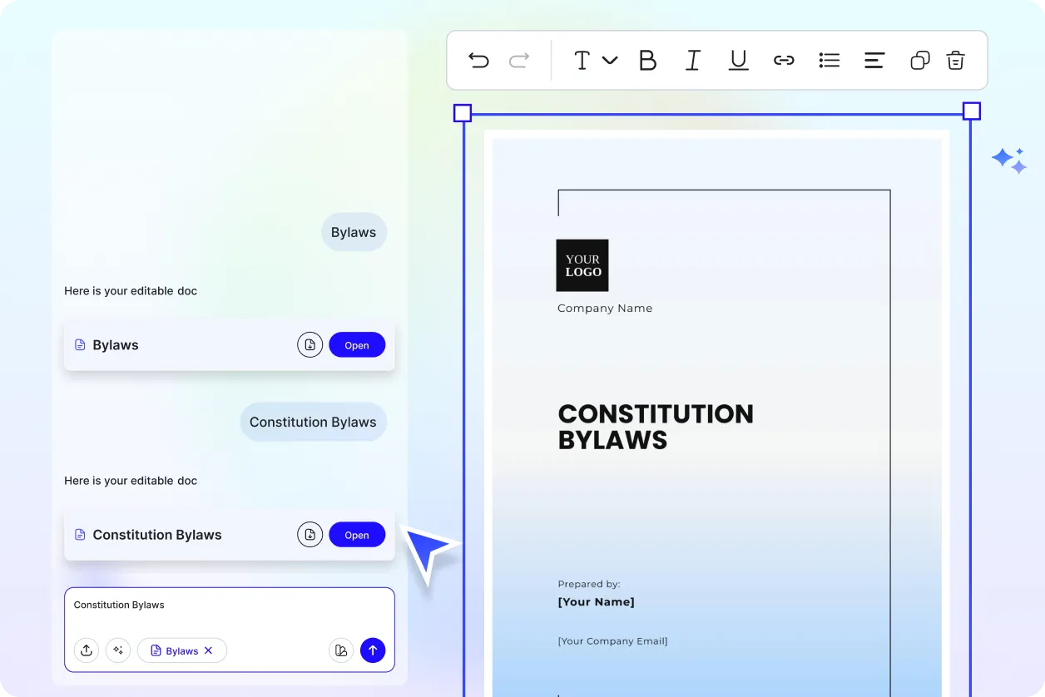Toggle underline formatting
This screenshot has height=697, width=1045.
(738, 60)
